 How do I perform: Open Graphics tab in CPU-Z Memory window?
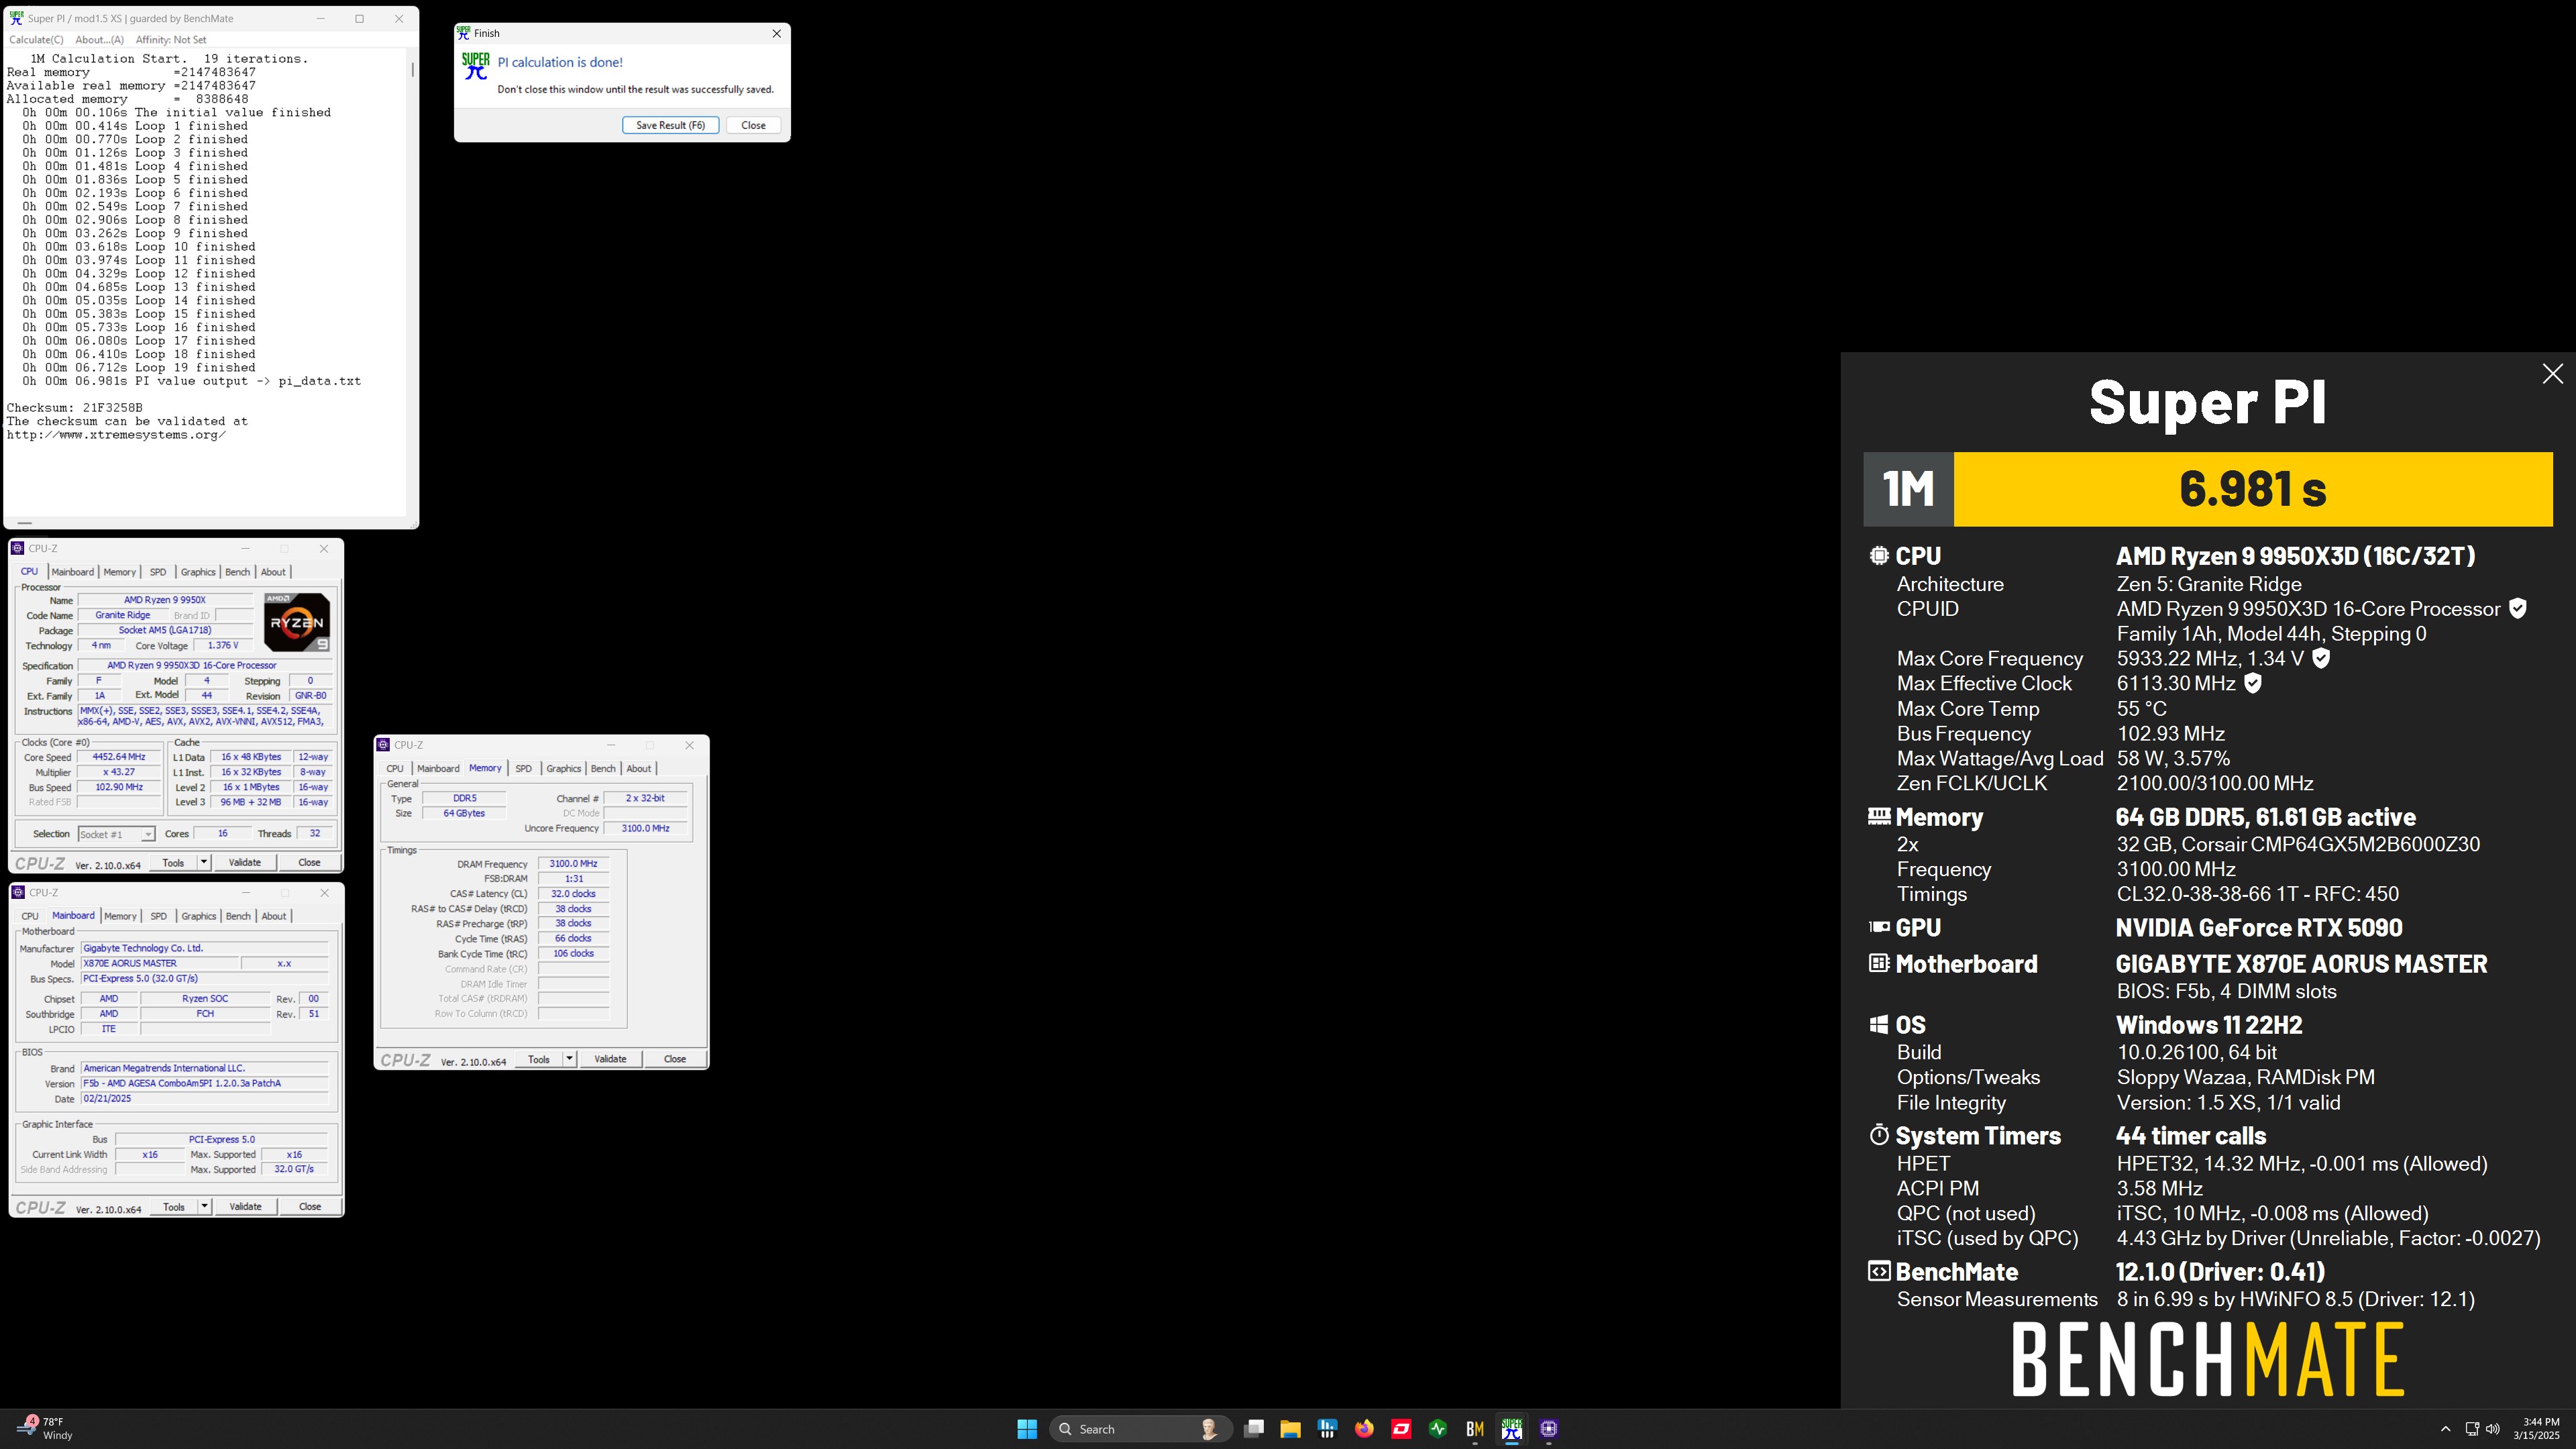point(563,768)
